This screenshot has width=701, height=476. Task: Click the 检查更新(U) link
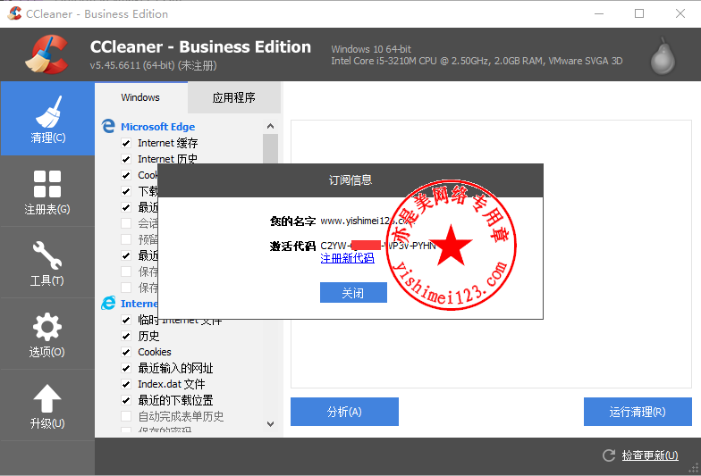point(650,455)
